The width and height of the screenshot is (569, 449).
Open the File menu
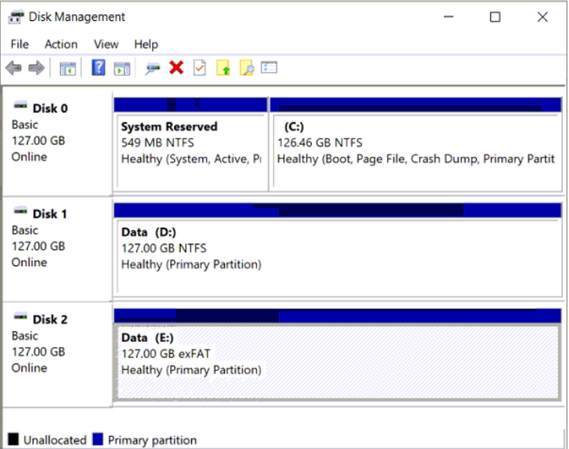click(x=19, y=44)
